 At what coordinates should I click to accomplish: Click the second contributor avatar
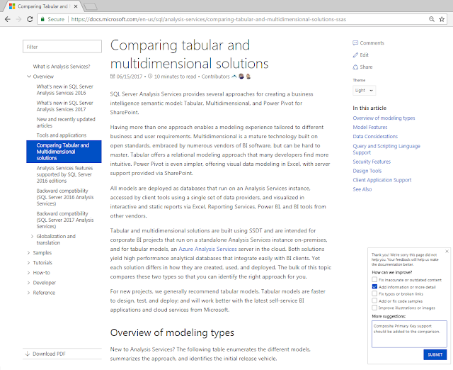coord(241,77)
